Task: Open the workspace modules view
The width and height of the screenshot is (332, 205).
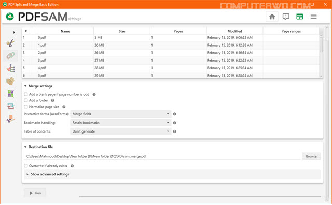Action: (x=300, y=17)
